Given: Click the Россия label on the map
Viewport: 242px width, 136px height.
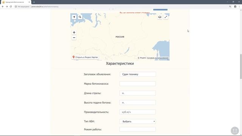Looking at the screenshot, I should pyautogui.click(x=120, y=37).
